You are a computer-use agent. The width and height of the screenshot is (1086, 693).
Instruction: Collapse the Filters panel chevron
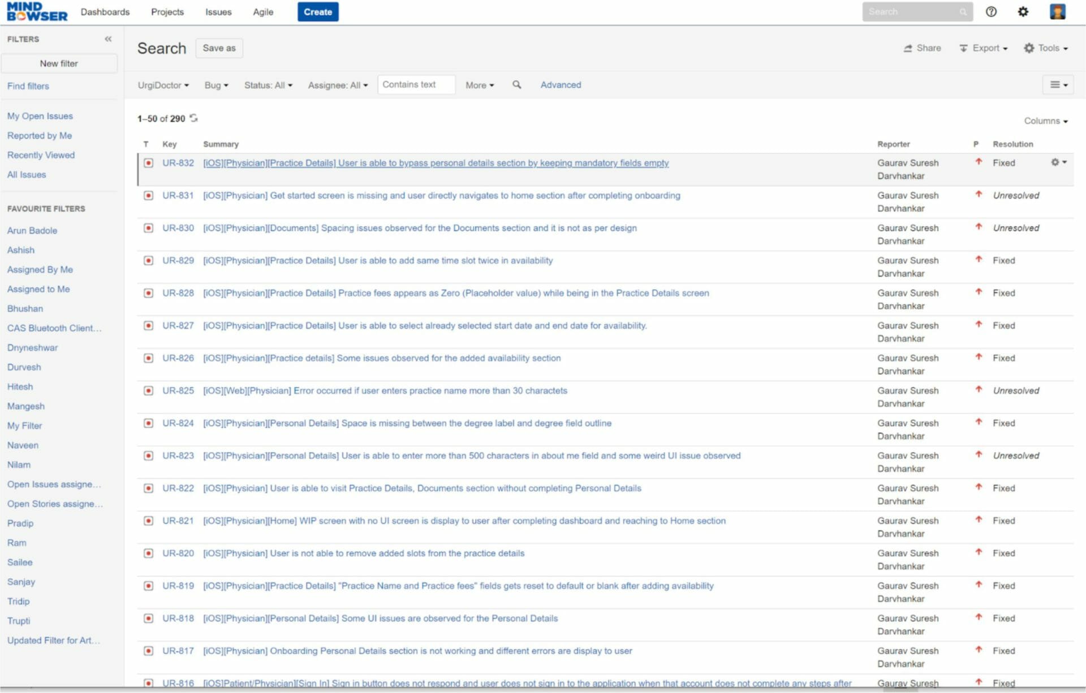click(107, 39)
